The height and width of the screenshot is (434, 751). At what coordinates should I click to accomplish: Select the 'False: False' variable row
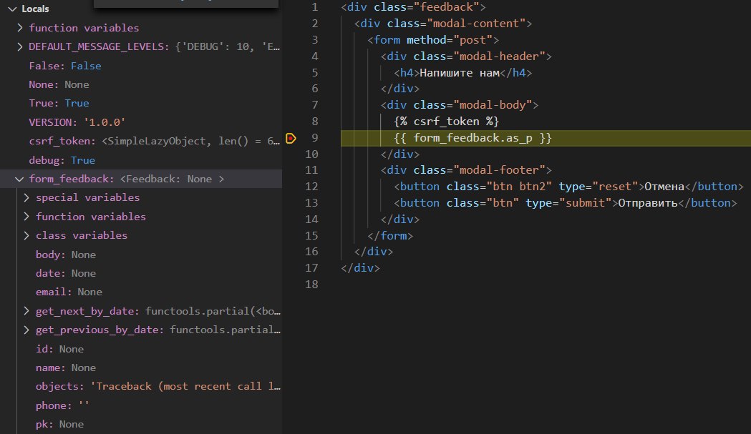[x=141, y=66]
